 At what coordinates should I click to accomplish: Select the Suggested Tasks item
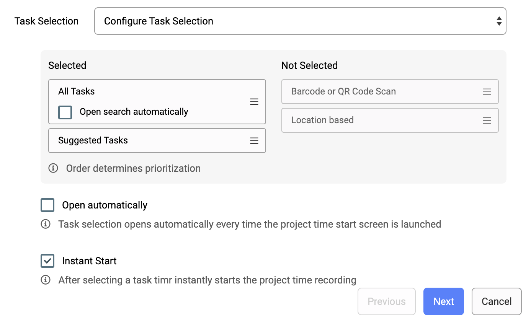157,141
